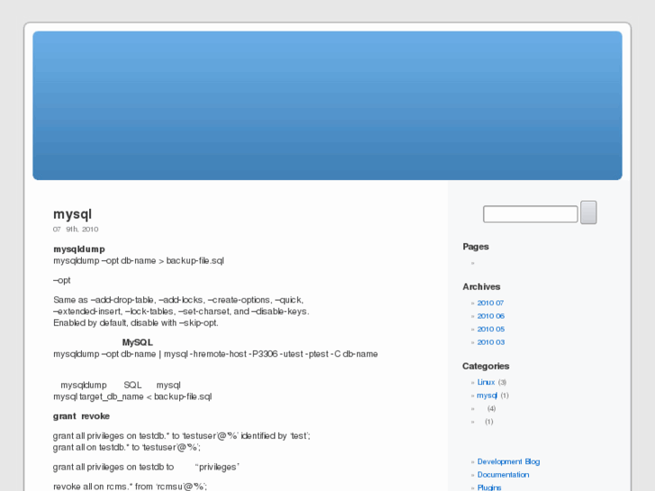This screenshot has height=491, width=655.
Task: Click the "mysqldump" bold heading text
Action: coord(79,249)
